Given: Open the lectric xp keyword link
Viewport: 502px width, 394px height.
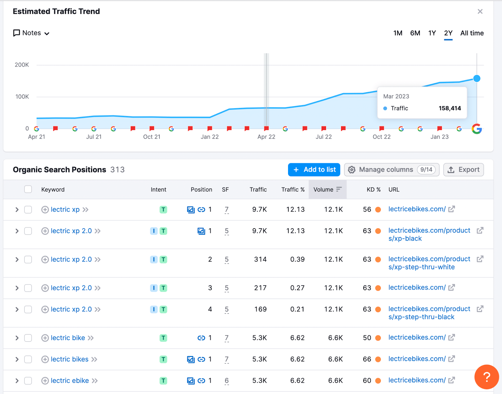Looking at the screenshot, I should (65, 209).
